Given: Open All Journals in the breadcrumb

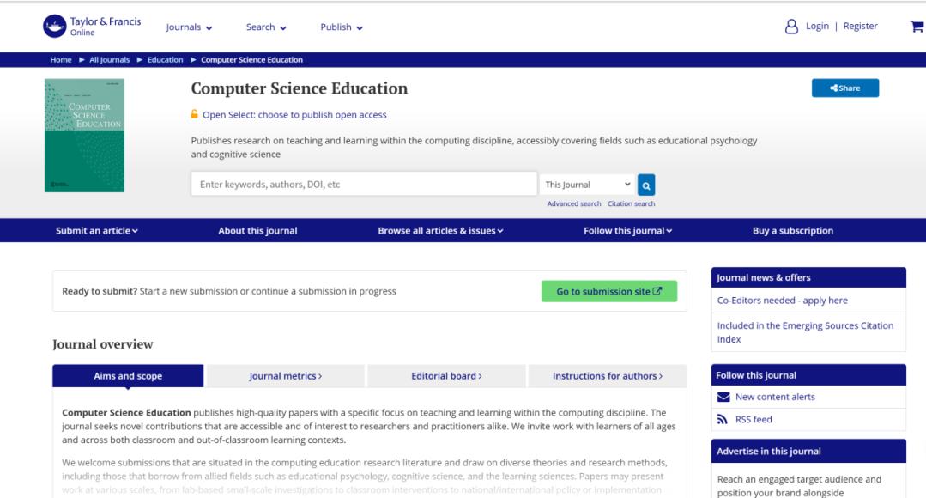Looking at the screenshot, I should click(x=109, y=59).
